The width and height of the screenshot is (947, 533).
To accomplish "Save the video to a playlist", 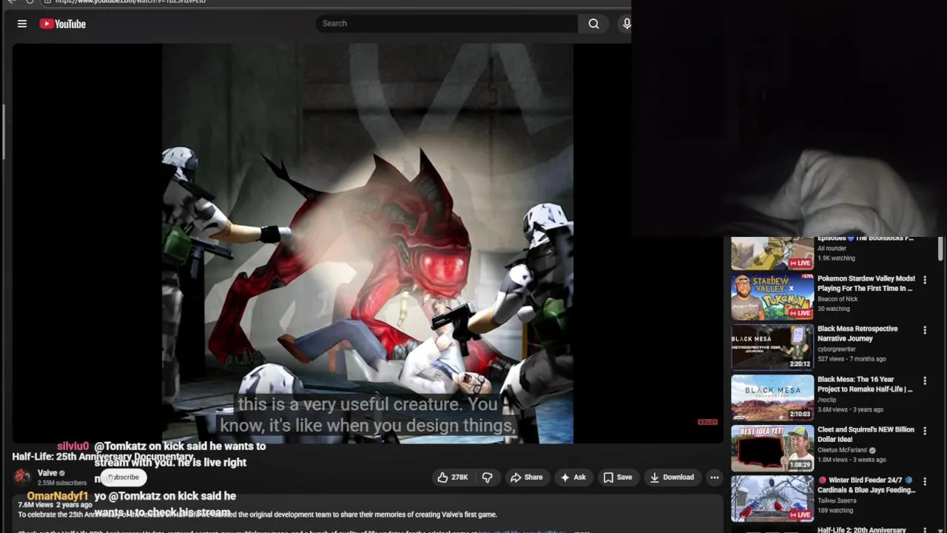I will (618, 477).
